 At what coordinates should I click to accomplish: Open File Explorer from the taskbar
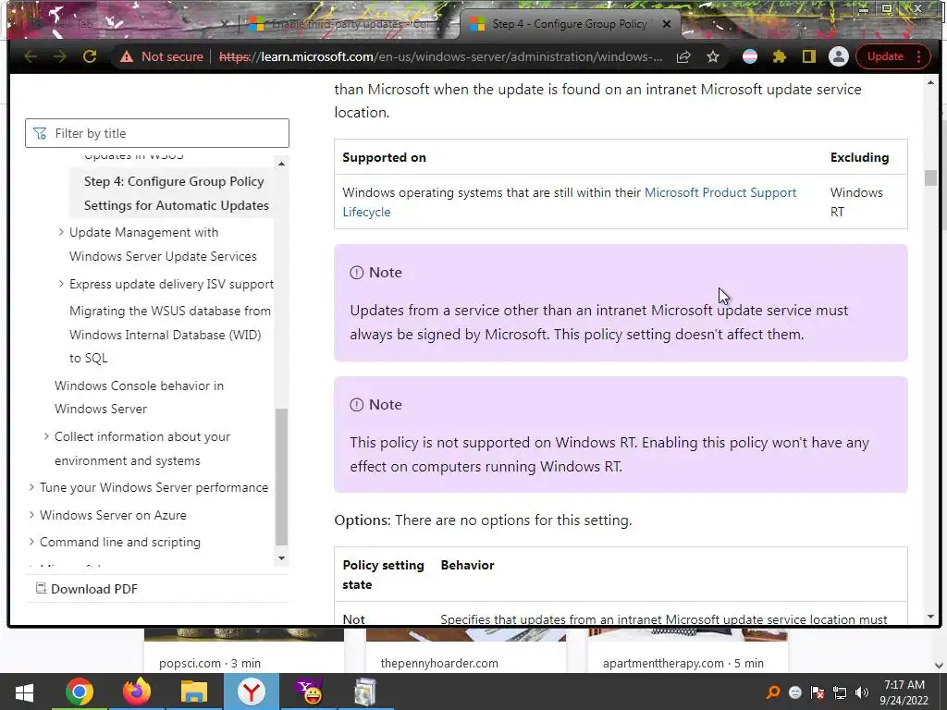[x=194, y=692]
